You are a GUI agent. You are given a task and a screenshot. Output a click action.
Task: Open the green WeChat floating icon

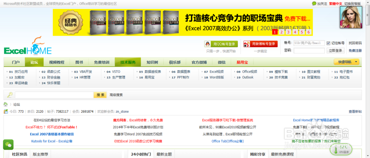(8, 145)
